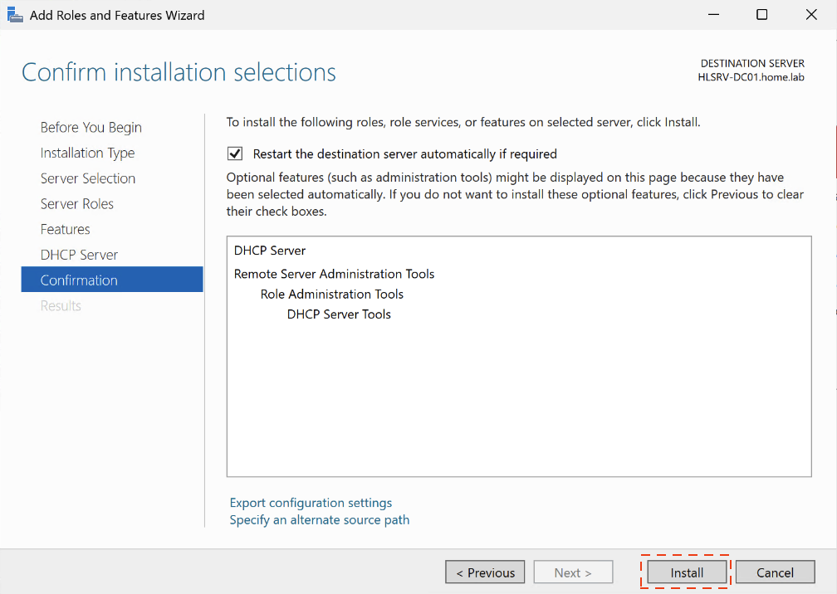Select DHCP Server in installation list

tap(270, 251)
